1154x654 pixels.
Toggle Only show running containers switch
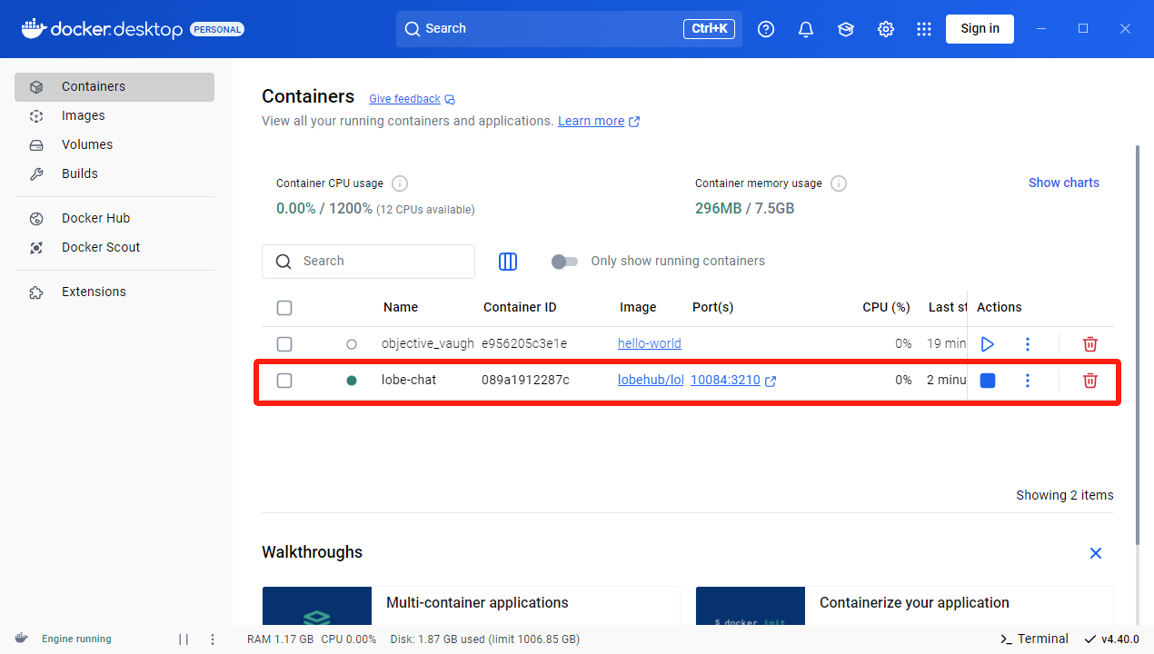click(x=564, y=262)
